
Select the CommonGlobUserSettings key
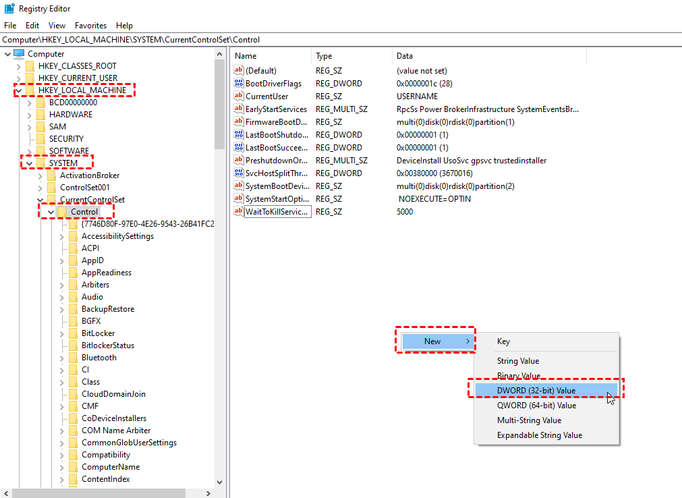coord(129,443)
